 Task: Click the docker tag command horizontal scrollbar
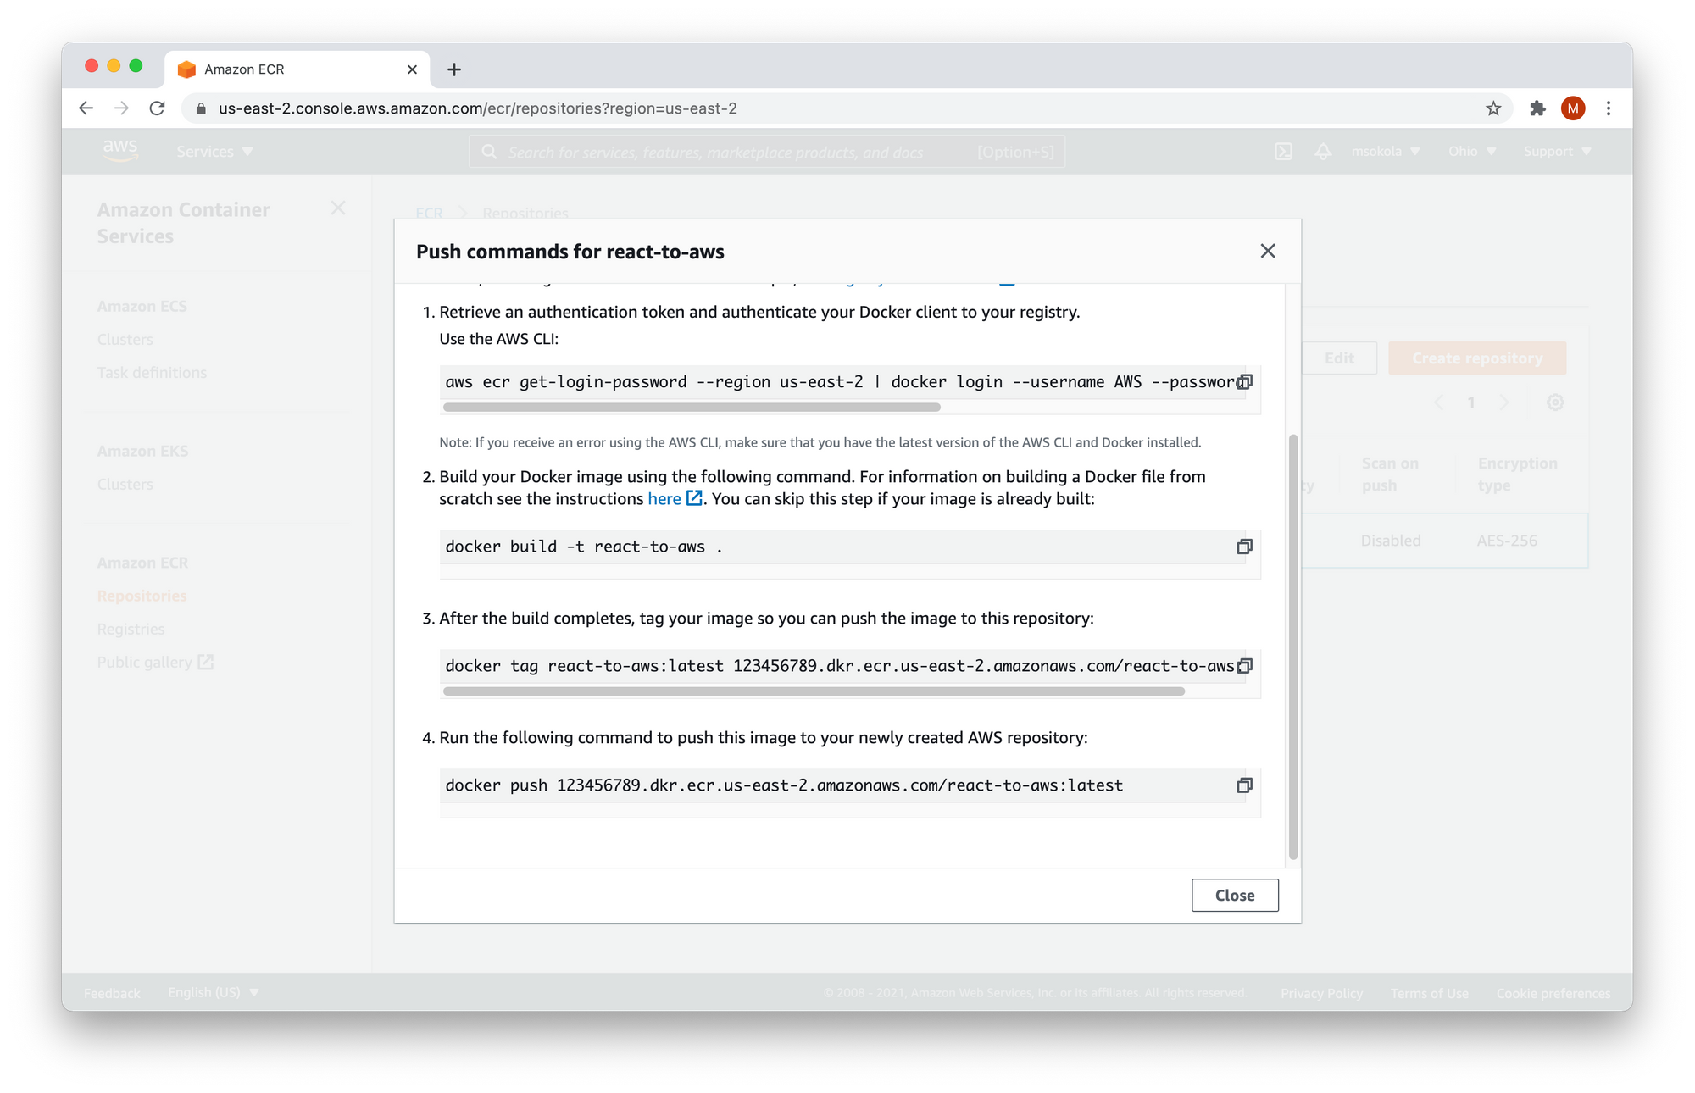(x=814, y=691)
